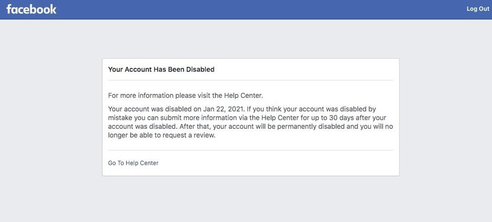This screenshot has width=492, height=222.
Task: Click the divider line below the heading
Action: click(251, 80)
